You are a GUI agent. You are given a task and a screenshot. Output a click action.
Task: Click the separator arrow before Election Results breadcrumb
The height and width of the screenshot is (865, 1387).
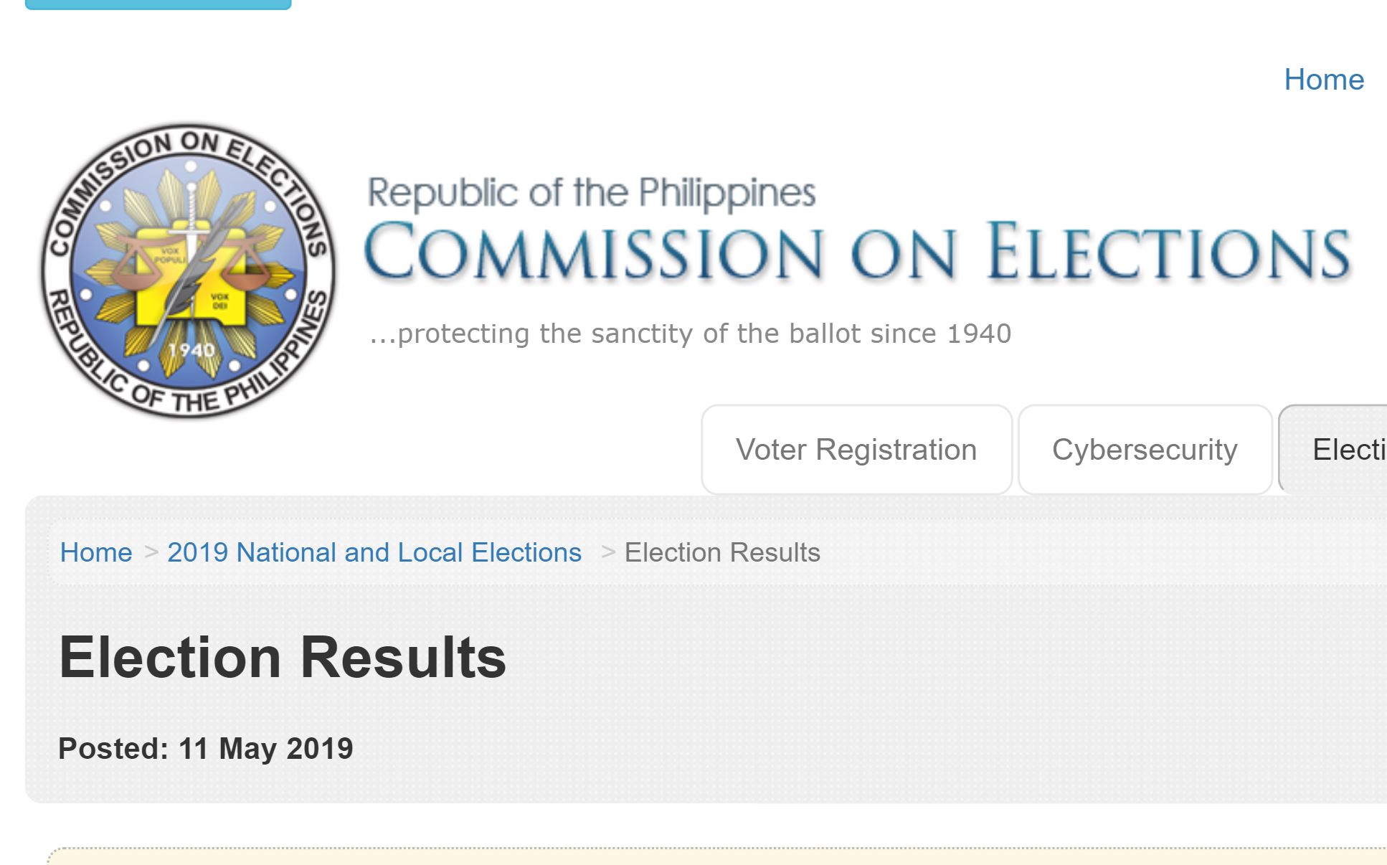[608, 552]
